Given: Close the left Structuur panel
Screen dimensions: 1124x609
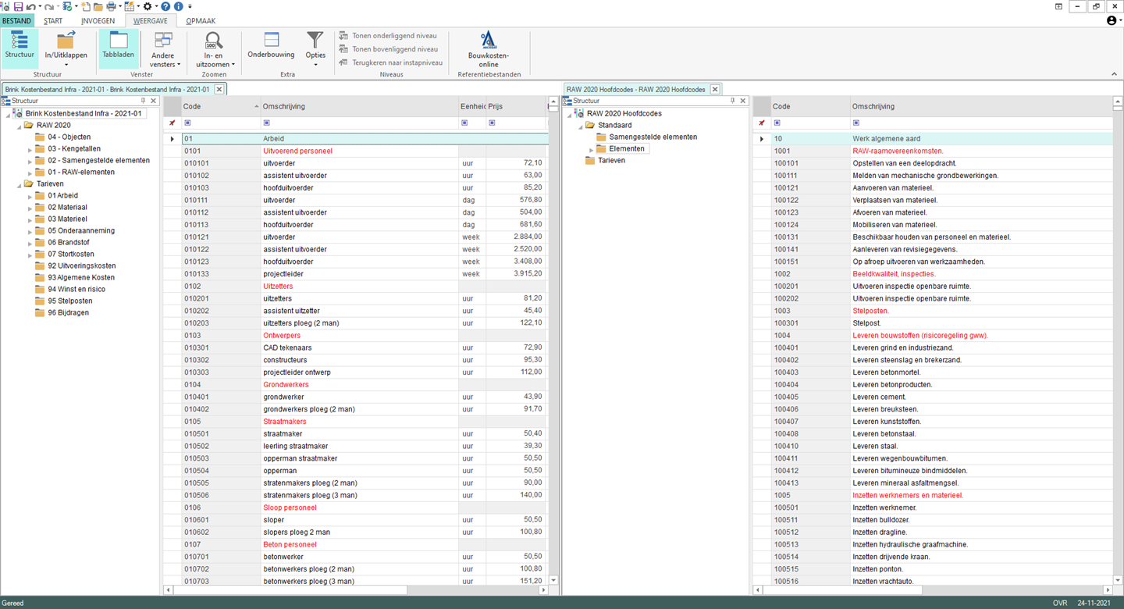Looking at the screenshot, I should point(153,101).
